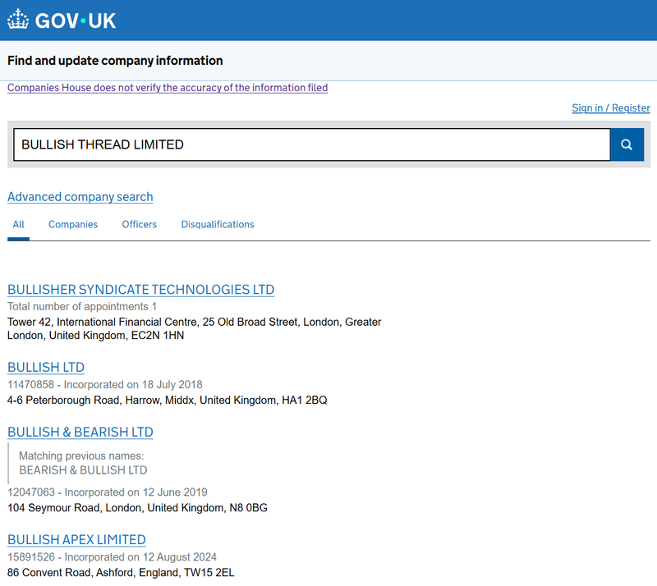Click the 104 Seymour Road address

137,508
